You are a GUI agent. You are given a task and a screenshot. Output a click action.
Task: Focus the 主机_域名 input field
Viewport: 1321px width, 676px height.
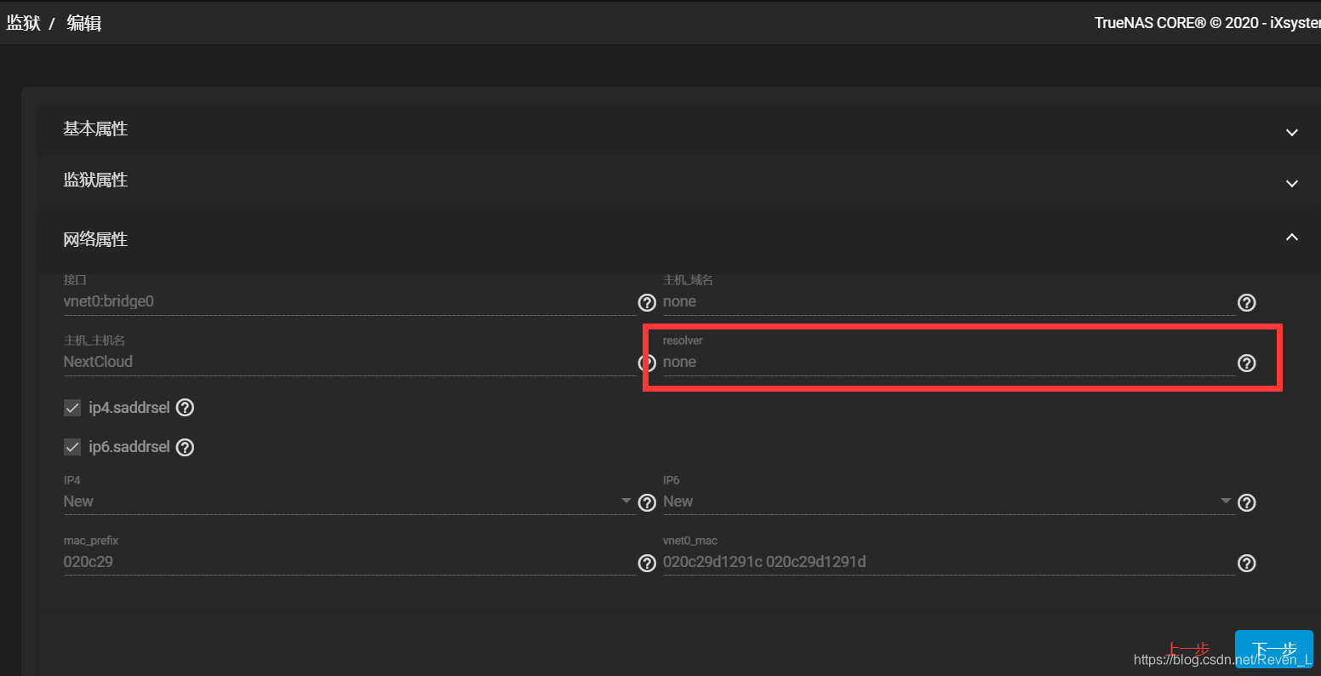[x=949, y=301]
